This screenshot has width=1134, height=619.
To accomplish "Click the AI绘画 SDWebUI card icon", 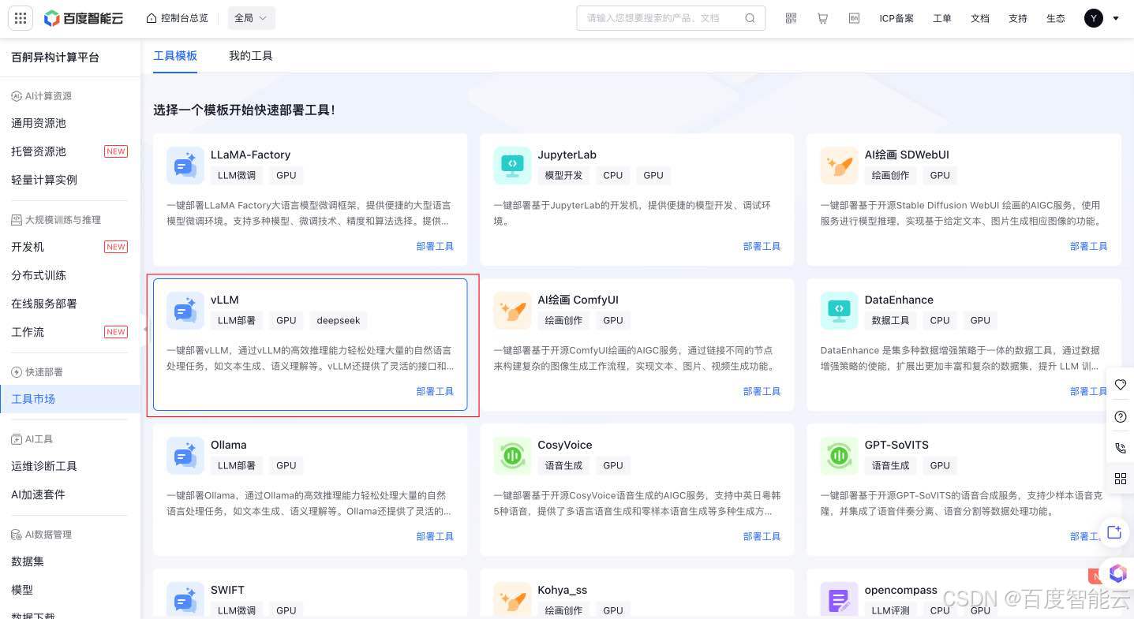I will pyautogui.click(x=840, y=166).
